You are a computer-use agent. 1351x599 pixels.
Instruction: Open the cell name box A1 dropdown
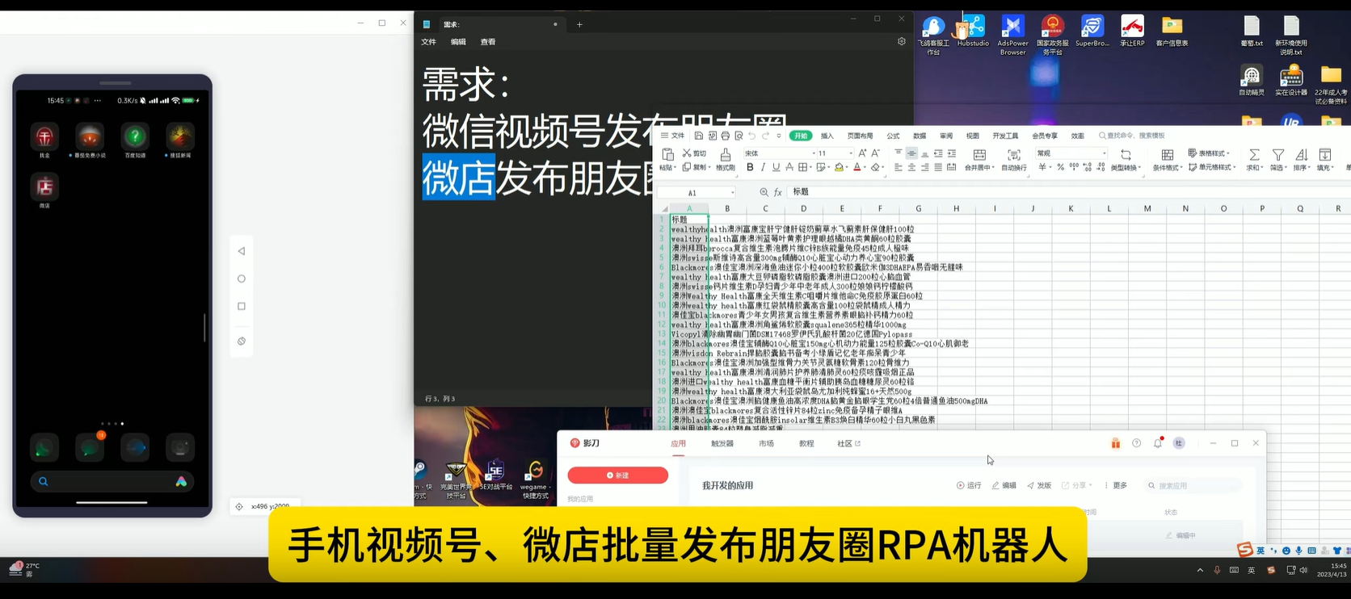click(x=732, y=193)
